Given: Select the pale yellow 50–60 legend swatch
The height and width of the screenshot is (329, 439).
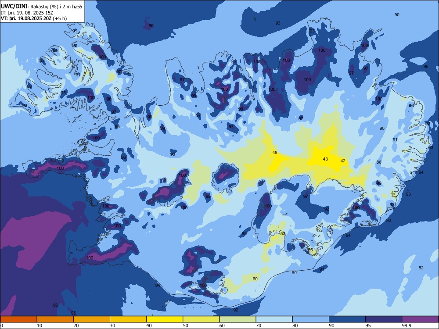Looking at the screenshot, I should click(x=201, y=319).
